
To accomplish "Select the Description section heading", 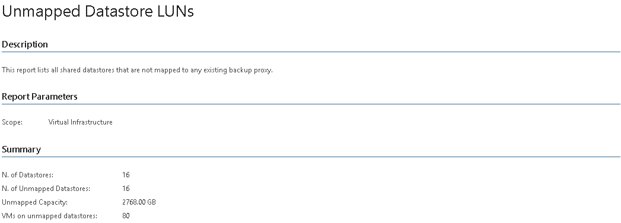I will point(25,44).
